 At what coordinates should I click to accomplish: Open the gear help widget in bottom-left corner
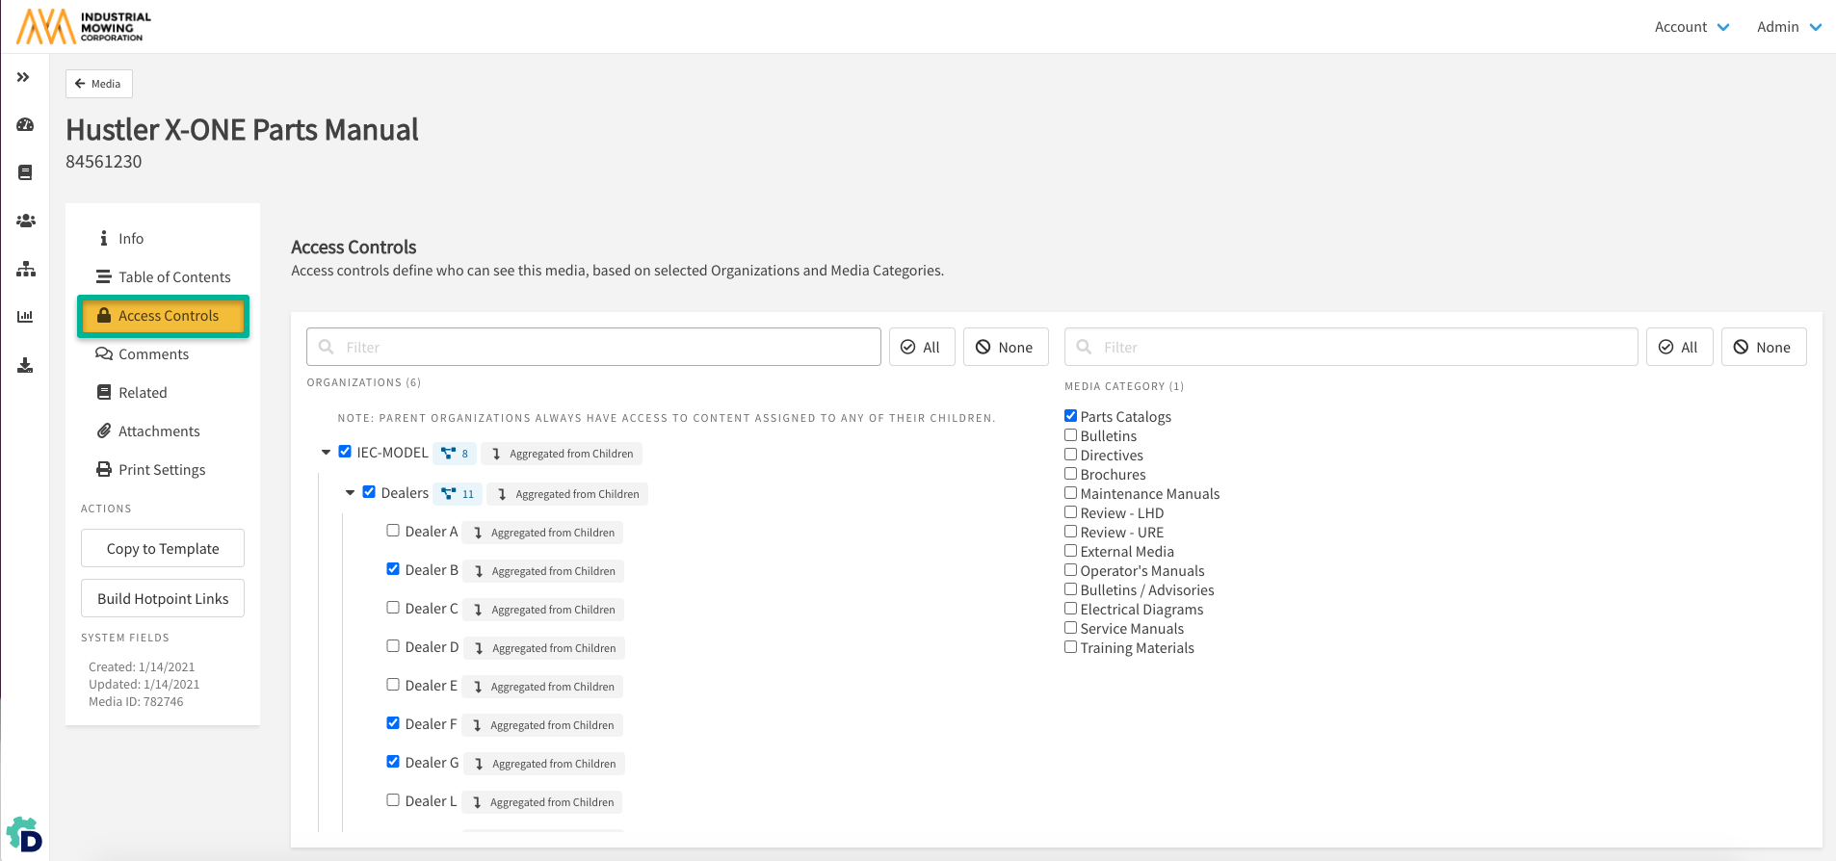coord(24,835)
